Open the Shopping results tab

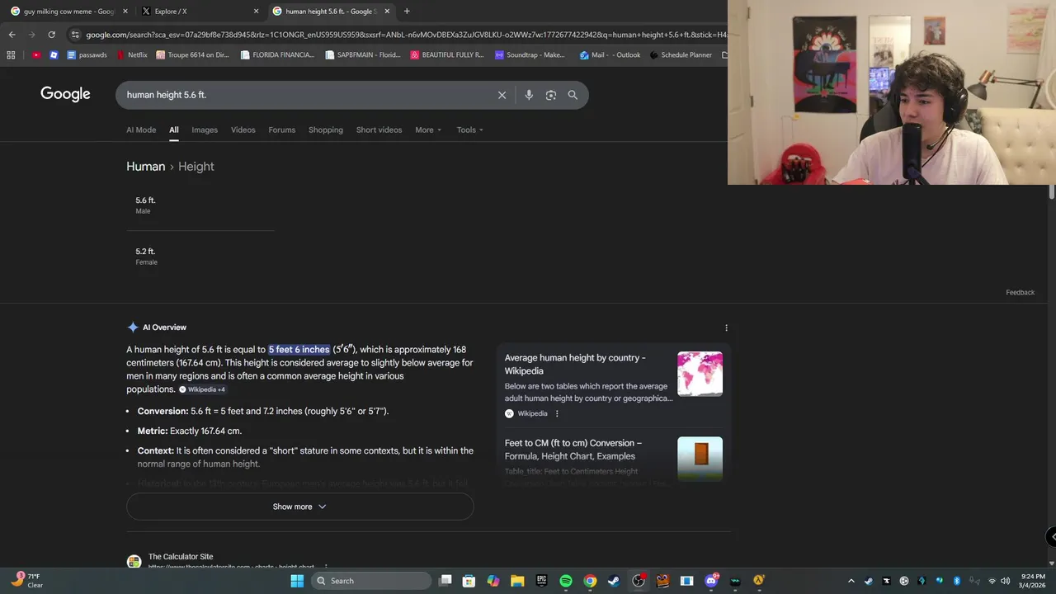click(x=326, y=130)
